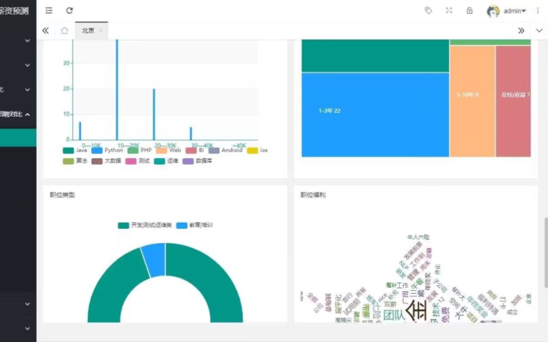
Task: Open the three-dot overflow menu icon
Action: (x=538, y=10)
